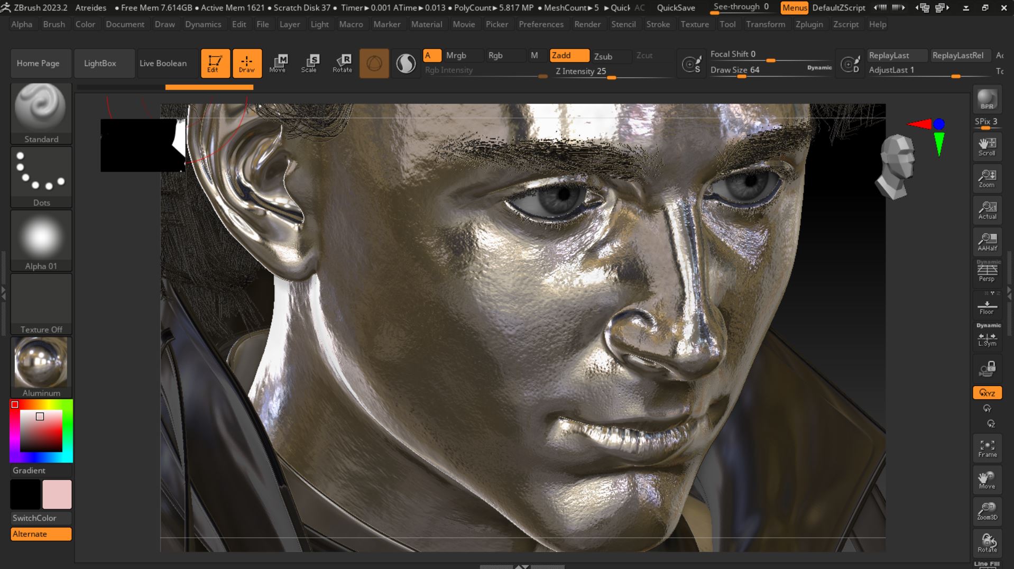Screen dimensions: 1014x569
Task: Select the Draw mode button
Action: click(x=247, y=63)
